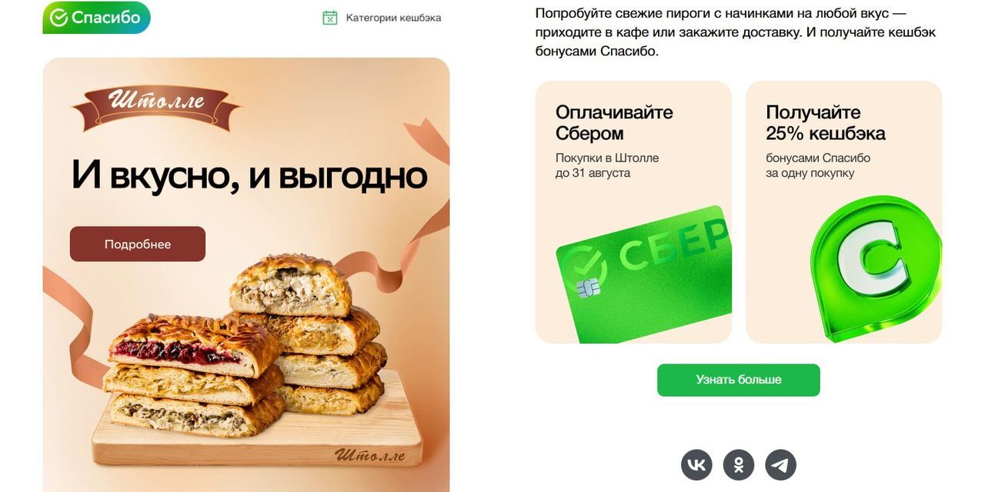The image size is (985, 492).
Task: Click the chip on the Сбер card
Action: [x=586, y=288]
